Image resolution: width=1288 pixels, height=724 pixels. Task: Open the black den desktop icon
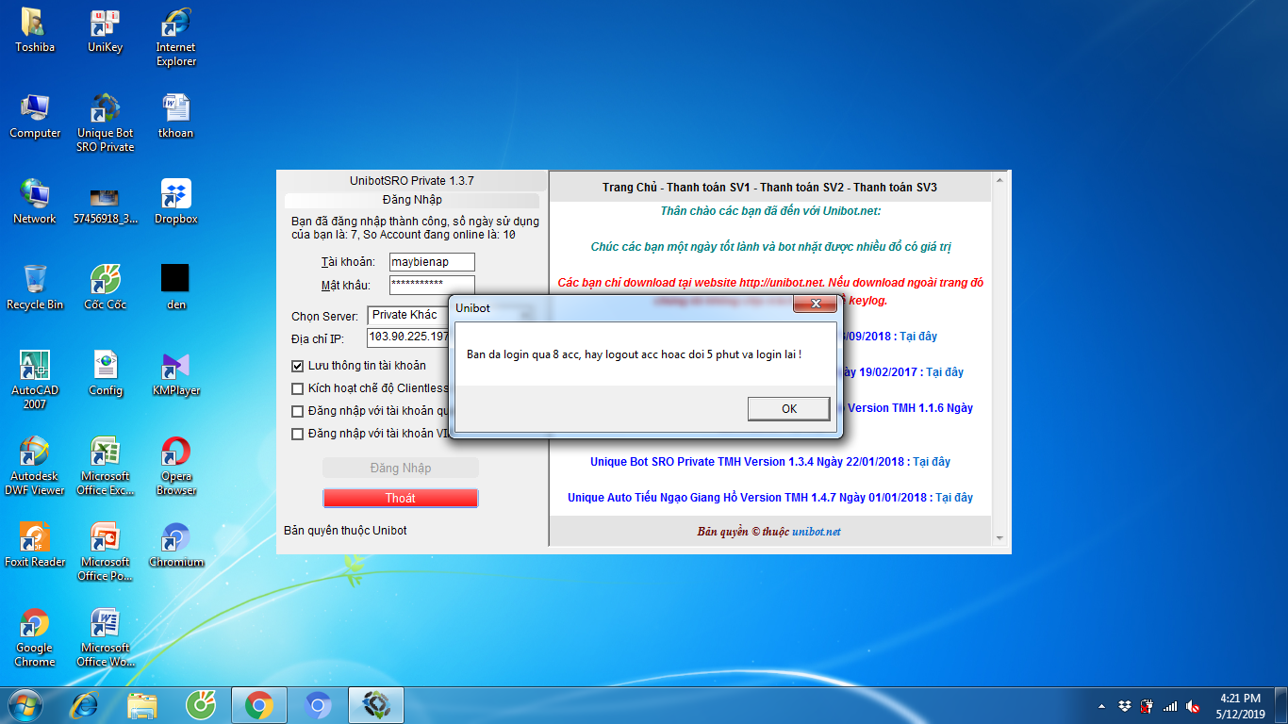176,288
